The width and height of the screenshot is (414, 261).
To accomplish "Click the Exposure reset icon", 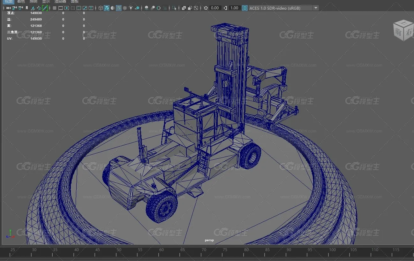I will coord(206,8).
